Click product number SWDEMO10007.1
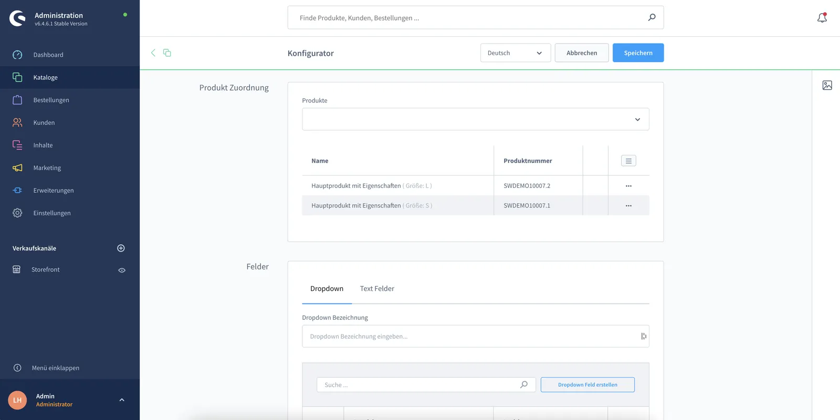The height and width of the screenshot is (420, 840). 527,206
